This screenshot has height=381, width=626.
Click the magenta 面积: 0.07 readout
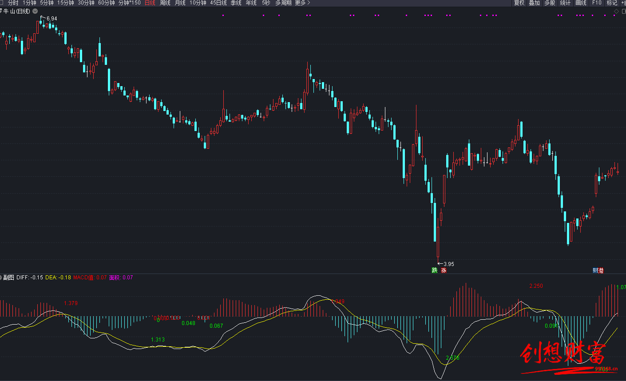pos(121,278)
